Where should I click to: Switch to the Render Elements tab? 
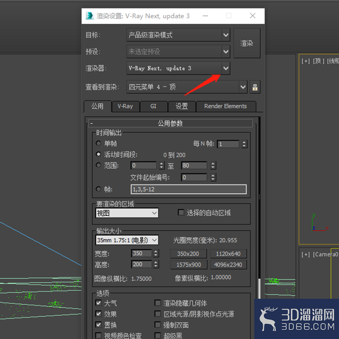point(225,106)
